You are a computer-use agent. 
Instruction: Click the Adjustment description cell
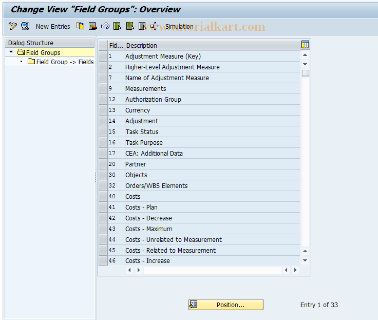tap(213, 121)
